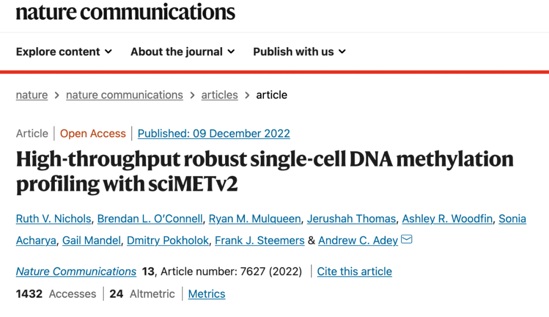
Task: Click Published: 09 December 2022 link
Action: (x=213, y=134)
